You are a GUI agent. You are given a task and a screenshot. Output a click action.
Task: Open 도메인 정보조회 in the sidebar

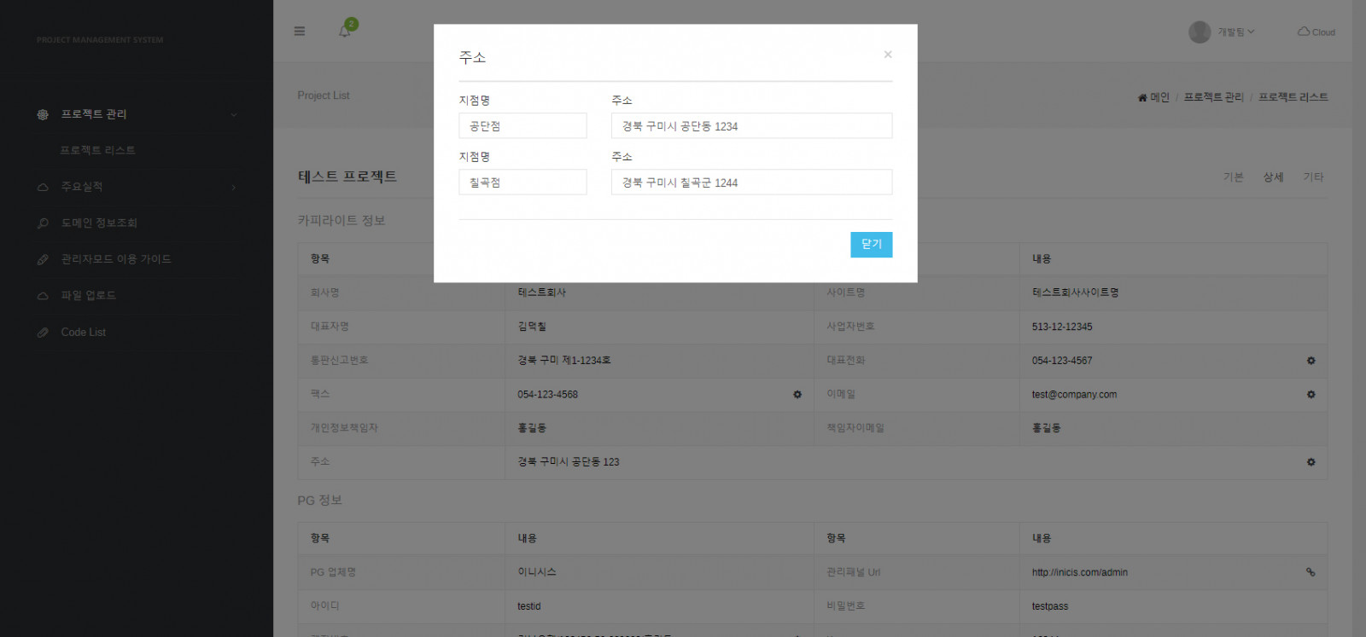pyautogui.click(x=99, y=223)
